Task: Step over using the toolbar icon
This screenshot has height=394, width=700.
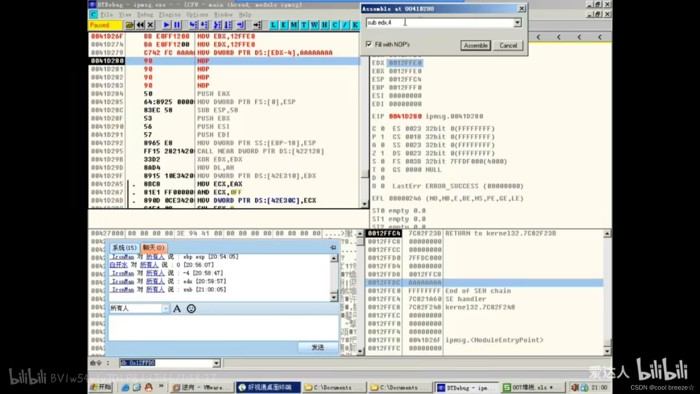Action: coord(204,25)
